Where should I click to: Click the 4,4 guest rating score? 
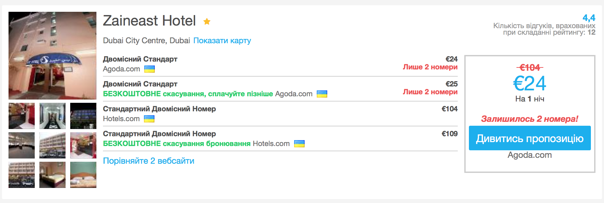coord(589,18)
